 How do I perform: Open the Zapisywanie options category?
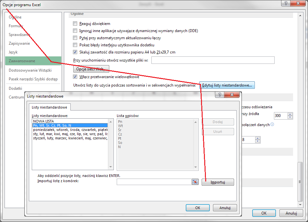[x=19, y=43]
